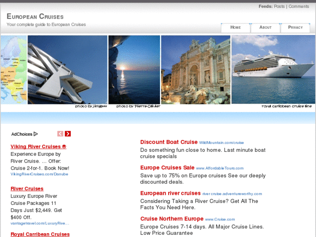Visit rivercruise.adventureworthy.com link

tap(232, 194)
